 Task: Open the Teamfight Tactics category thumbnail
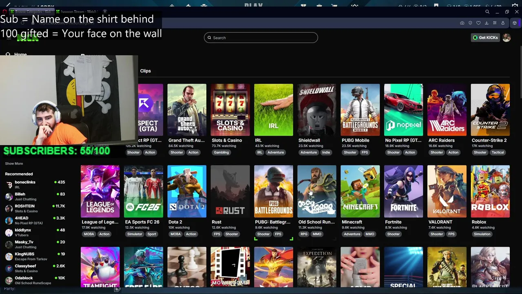[100, 267]
